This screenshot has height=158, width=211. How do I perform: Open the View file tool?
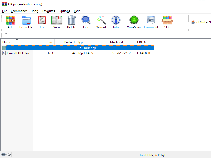coord(57,22)
